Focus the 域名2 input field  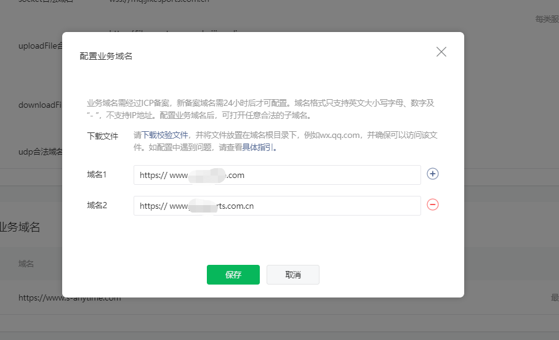277,206
